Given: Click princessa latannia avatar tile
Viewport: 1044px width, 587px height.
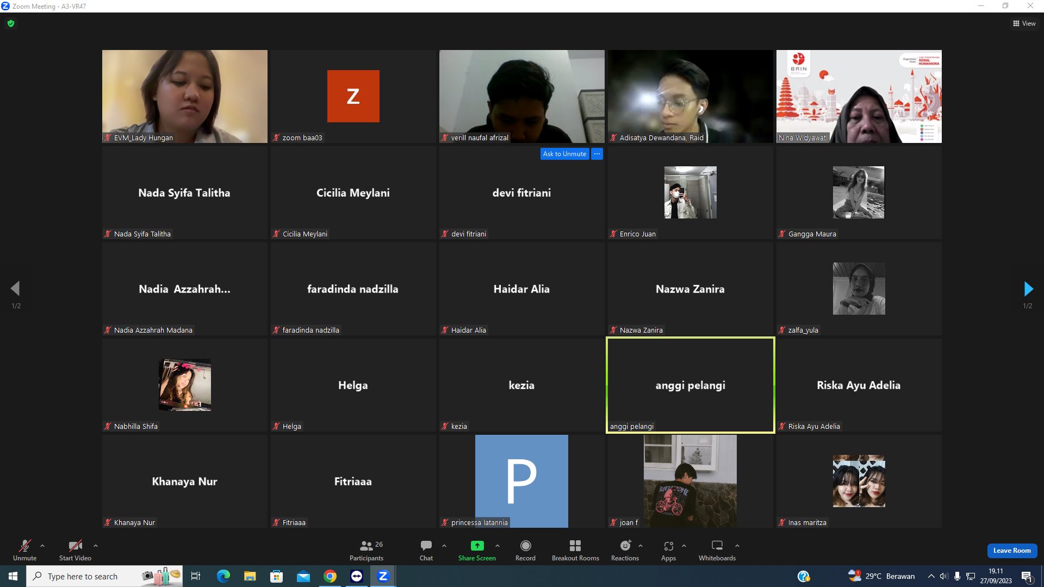Looking at the screenshot, I should (x=522, y=481).
